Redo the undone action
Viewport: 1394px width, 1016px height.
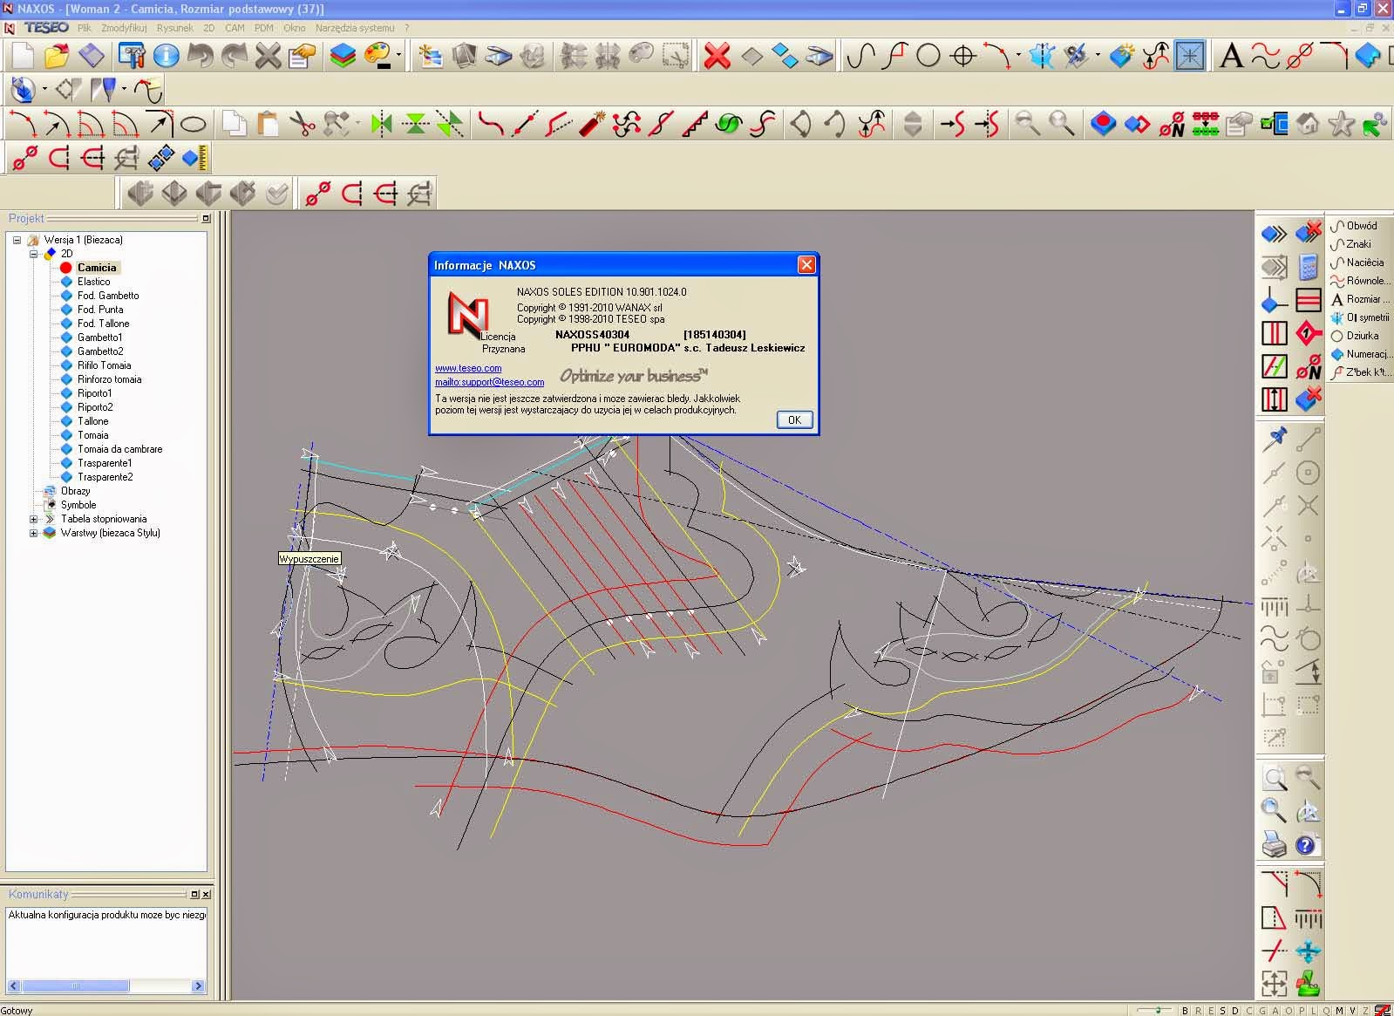click(235, 57)
